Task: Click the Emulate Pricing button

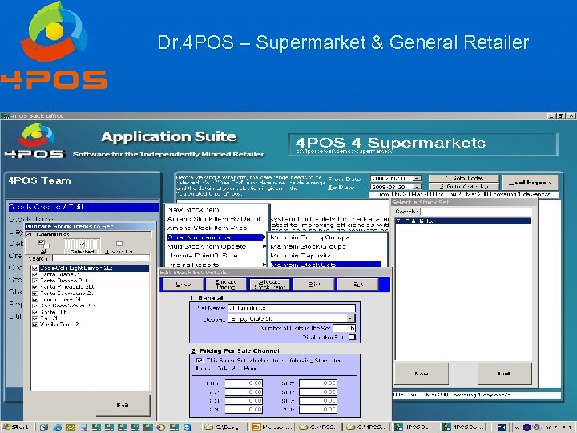Action: [225, 284]
